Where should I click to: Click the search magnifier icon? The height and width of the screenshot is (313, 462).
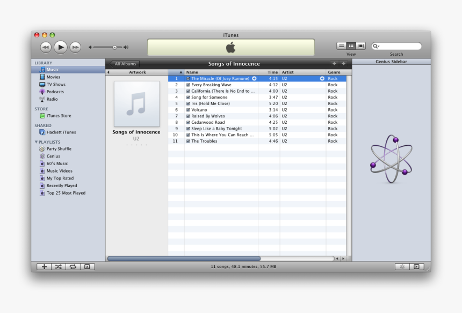(x=376, y=46)
